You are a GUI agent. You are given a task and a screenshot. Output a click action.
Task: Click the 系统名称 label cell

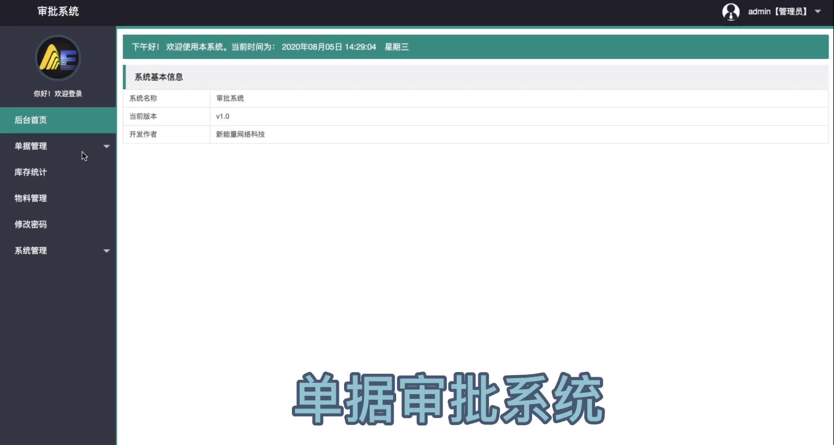click(166, 98)
